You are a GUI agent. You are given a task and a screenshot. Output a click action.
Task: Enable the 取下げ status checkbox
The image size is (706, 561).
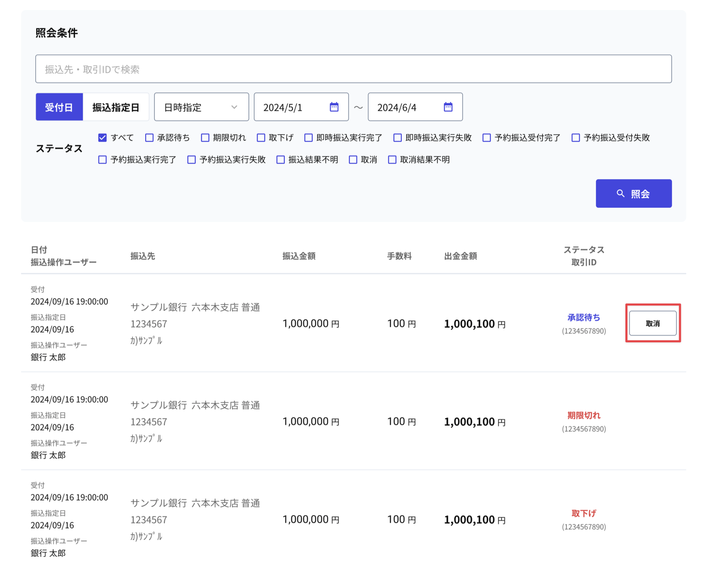(261, 138)
